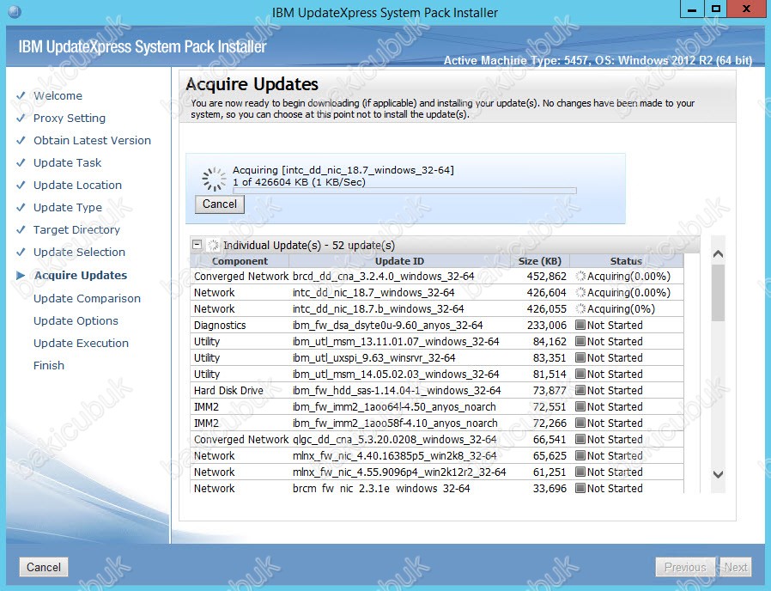
Task: Click the checkmark icon beside Update Location
Action: click(x=21, y=185)
